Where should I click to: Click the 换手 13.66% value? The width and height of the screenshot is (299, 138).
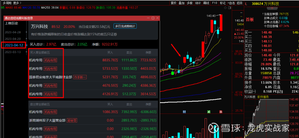(267, 83)
